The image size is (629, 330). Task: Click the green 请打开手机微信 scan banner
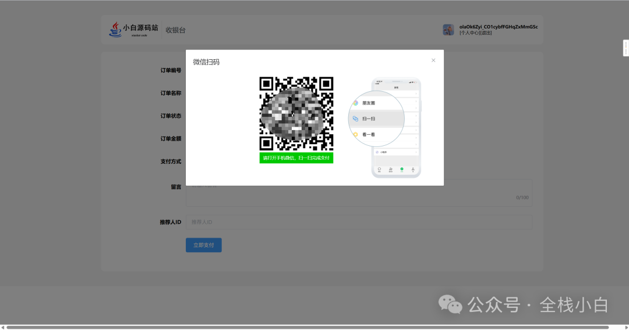(x=296, y=158)
